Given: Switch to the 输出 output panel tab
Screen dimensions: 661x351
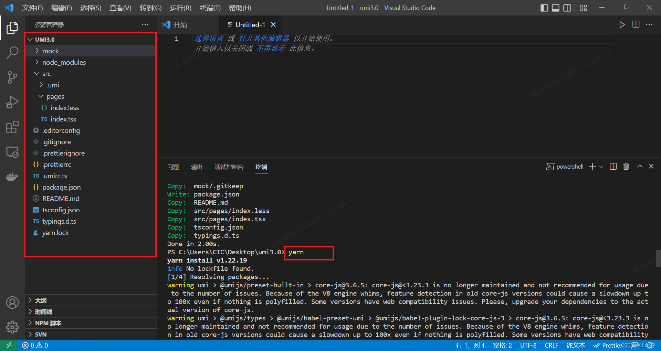Looking at the screenshot, I should [x=197, y=167].
